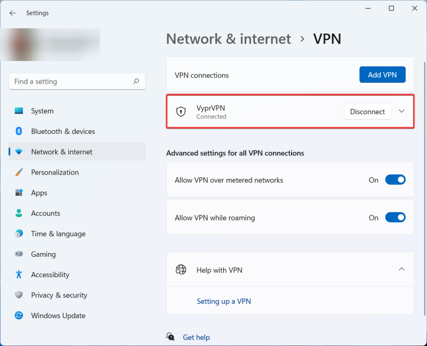
Task: Expand the VyprVPN connection details chevron
Action: pos(402,111)
